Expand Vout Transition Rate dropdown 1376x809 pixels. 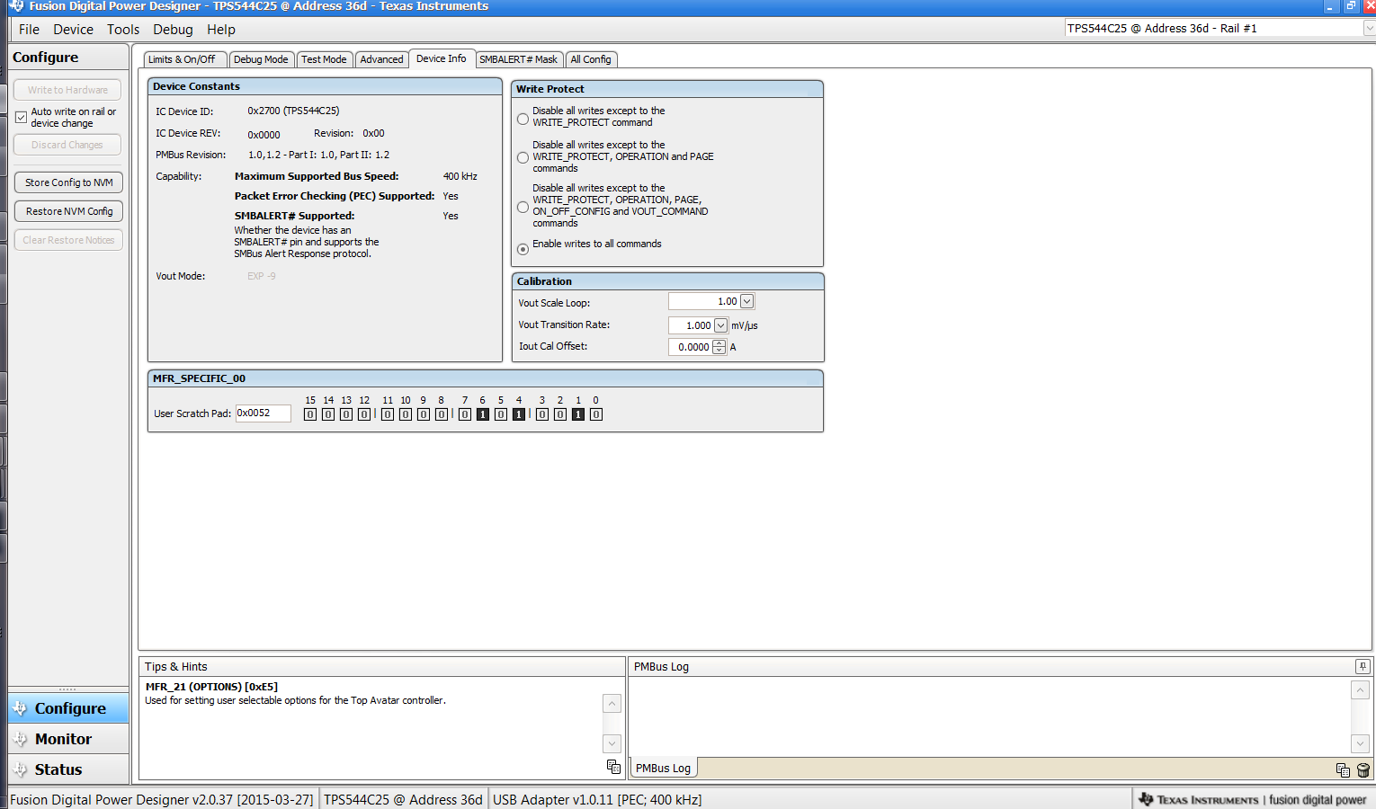click(x=720, y=325)
